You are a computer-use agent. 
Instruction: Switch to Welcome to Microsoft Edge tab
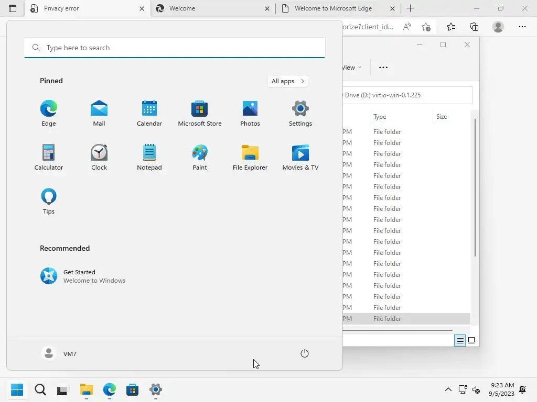338,8
